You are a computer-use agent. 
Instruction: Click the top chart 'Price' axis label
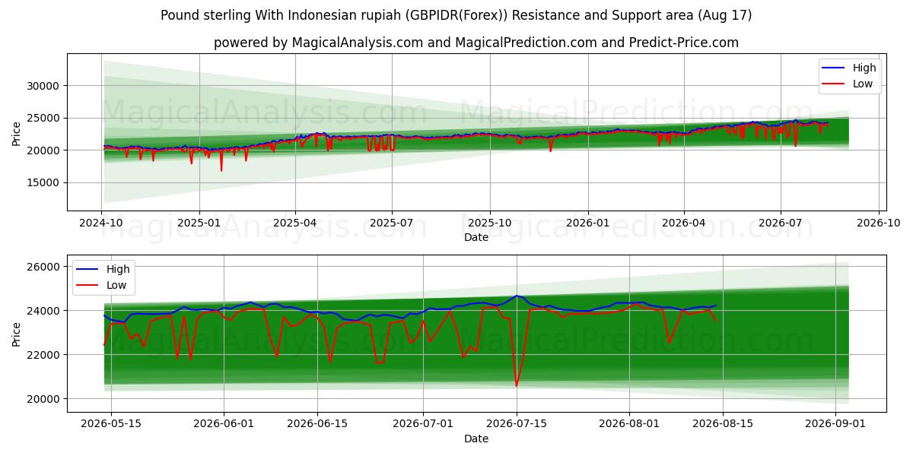pyautogui.click(x=17, y=131)
